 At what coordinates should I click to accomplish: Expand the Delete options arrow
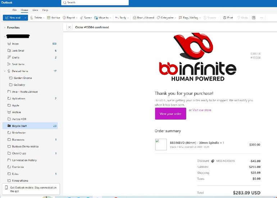pyautogui.click(x=44, y=18)
